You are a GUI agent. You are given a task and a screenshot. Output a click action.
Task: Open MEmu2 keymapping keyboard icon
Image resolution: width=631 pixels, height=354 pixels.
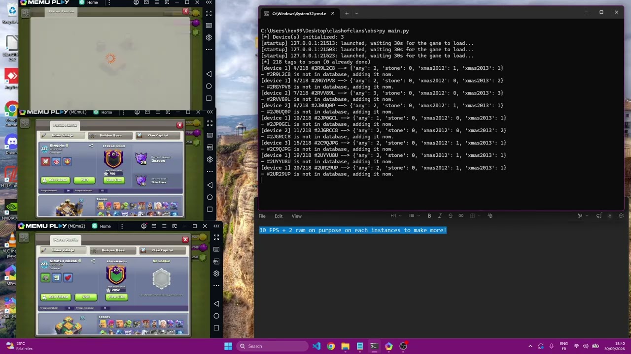[216, 249]
